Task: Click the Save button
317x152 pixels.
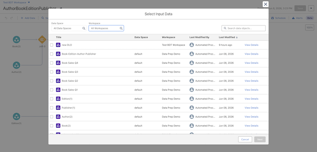Action: [300, 8]
